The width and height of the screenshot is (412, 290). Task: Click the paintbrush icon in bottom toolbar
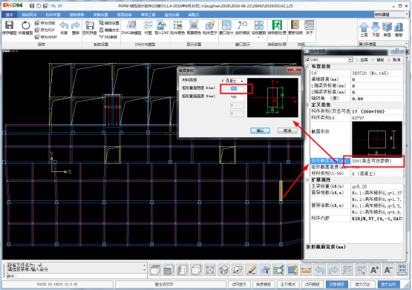click(251, 269)
